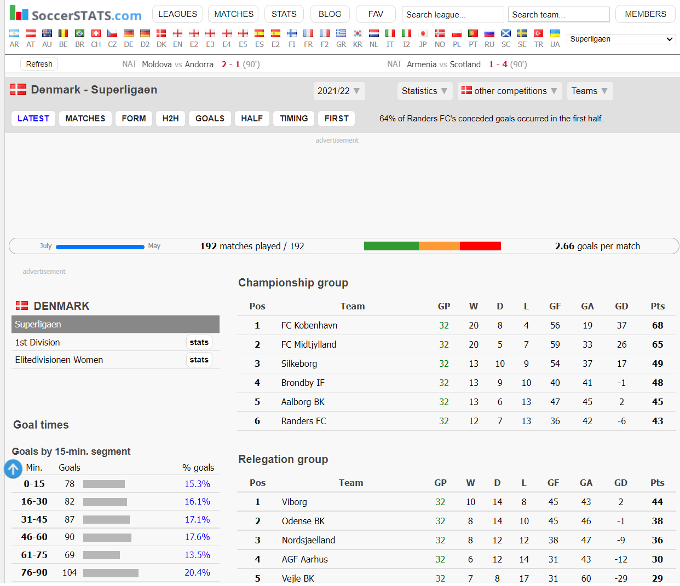Open the FAV button
Viewport: 680px width, 586px height.
pos(376,14)
